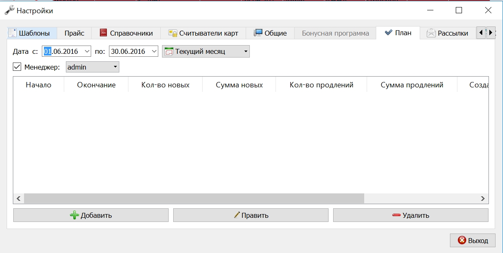Open the Рассылки tab

pyautogui.click(x=448, y=33)
